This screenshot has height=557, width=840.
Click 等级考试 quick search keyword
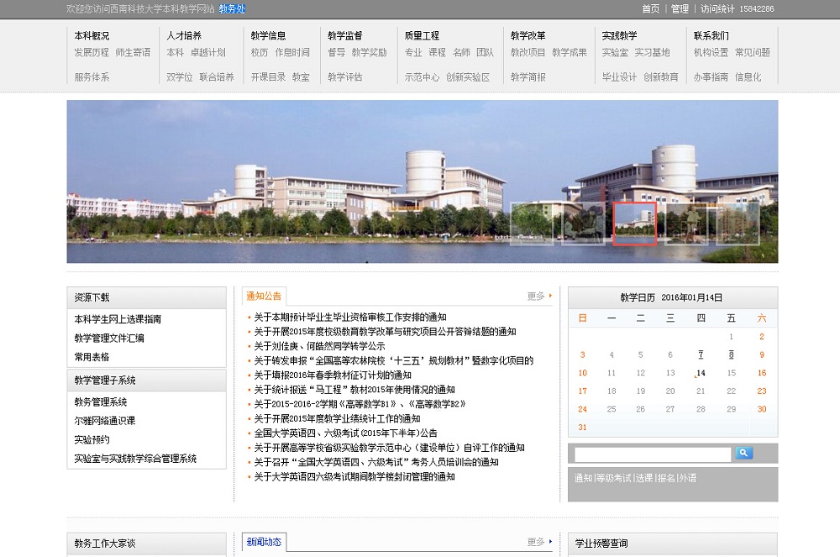tap(613, 478)
